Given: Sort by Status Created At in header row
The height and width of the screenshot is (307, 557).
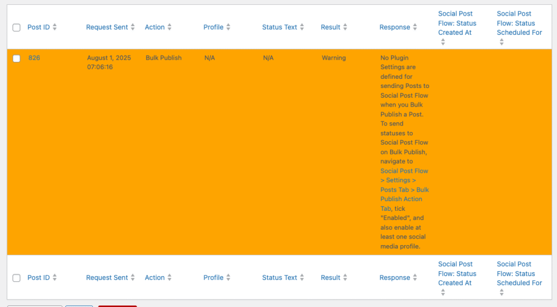Looking at the screenshot, I should pos(457,23).
